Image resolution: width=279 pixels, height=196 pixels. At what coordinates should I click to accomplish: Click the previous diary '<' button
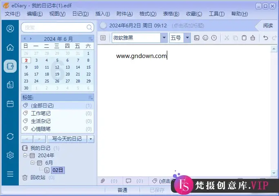pyautogui.click(x=27, y=139)
